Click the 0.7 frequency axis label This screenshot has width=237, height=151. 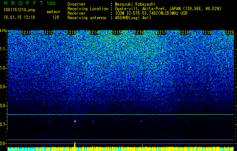[3, 125]
